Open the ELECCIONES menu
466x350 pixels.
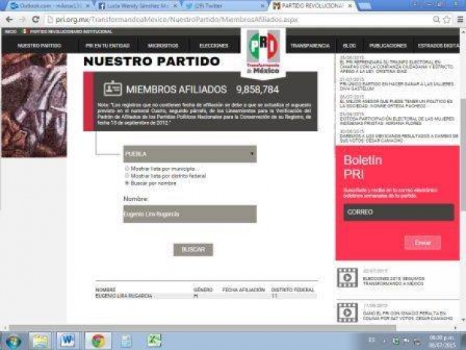click(213, 45)
